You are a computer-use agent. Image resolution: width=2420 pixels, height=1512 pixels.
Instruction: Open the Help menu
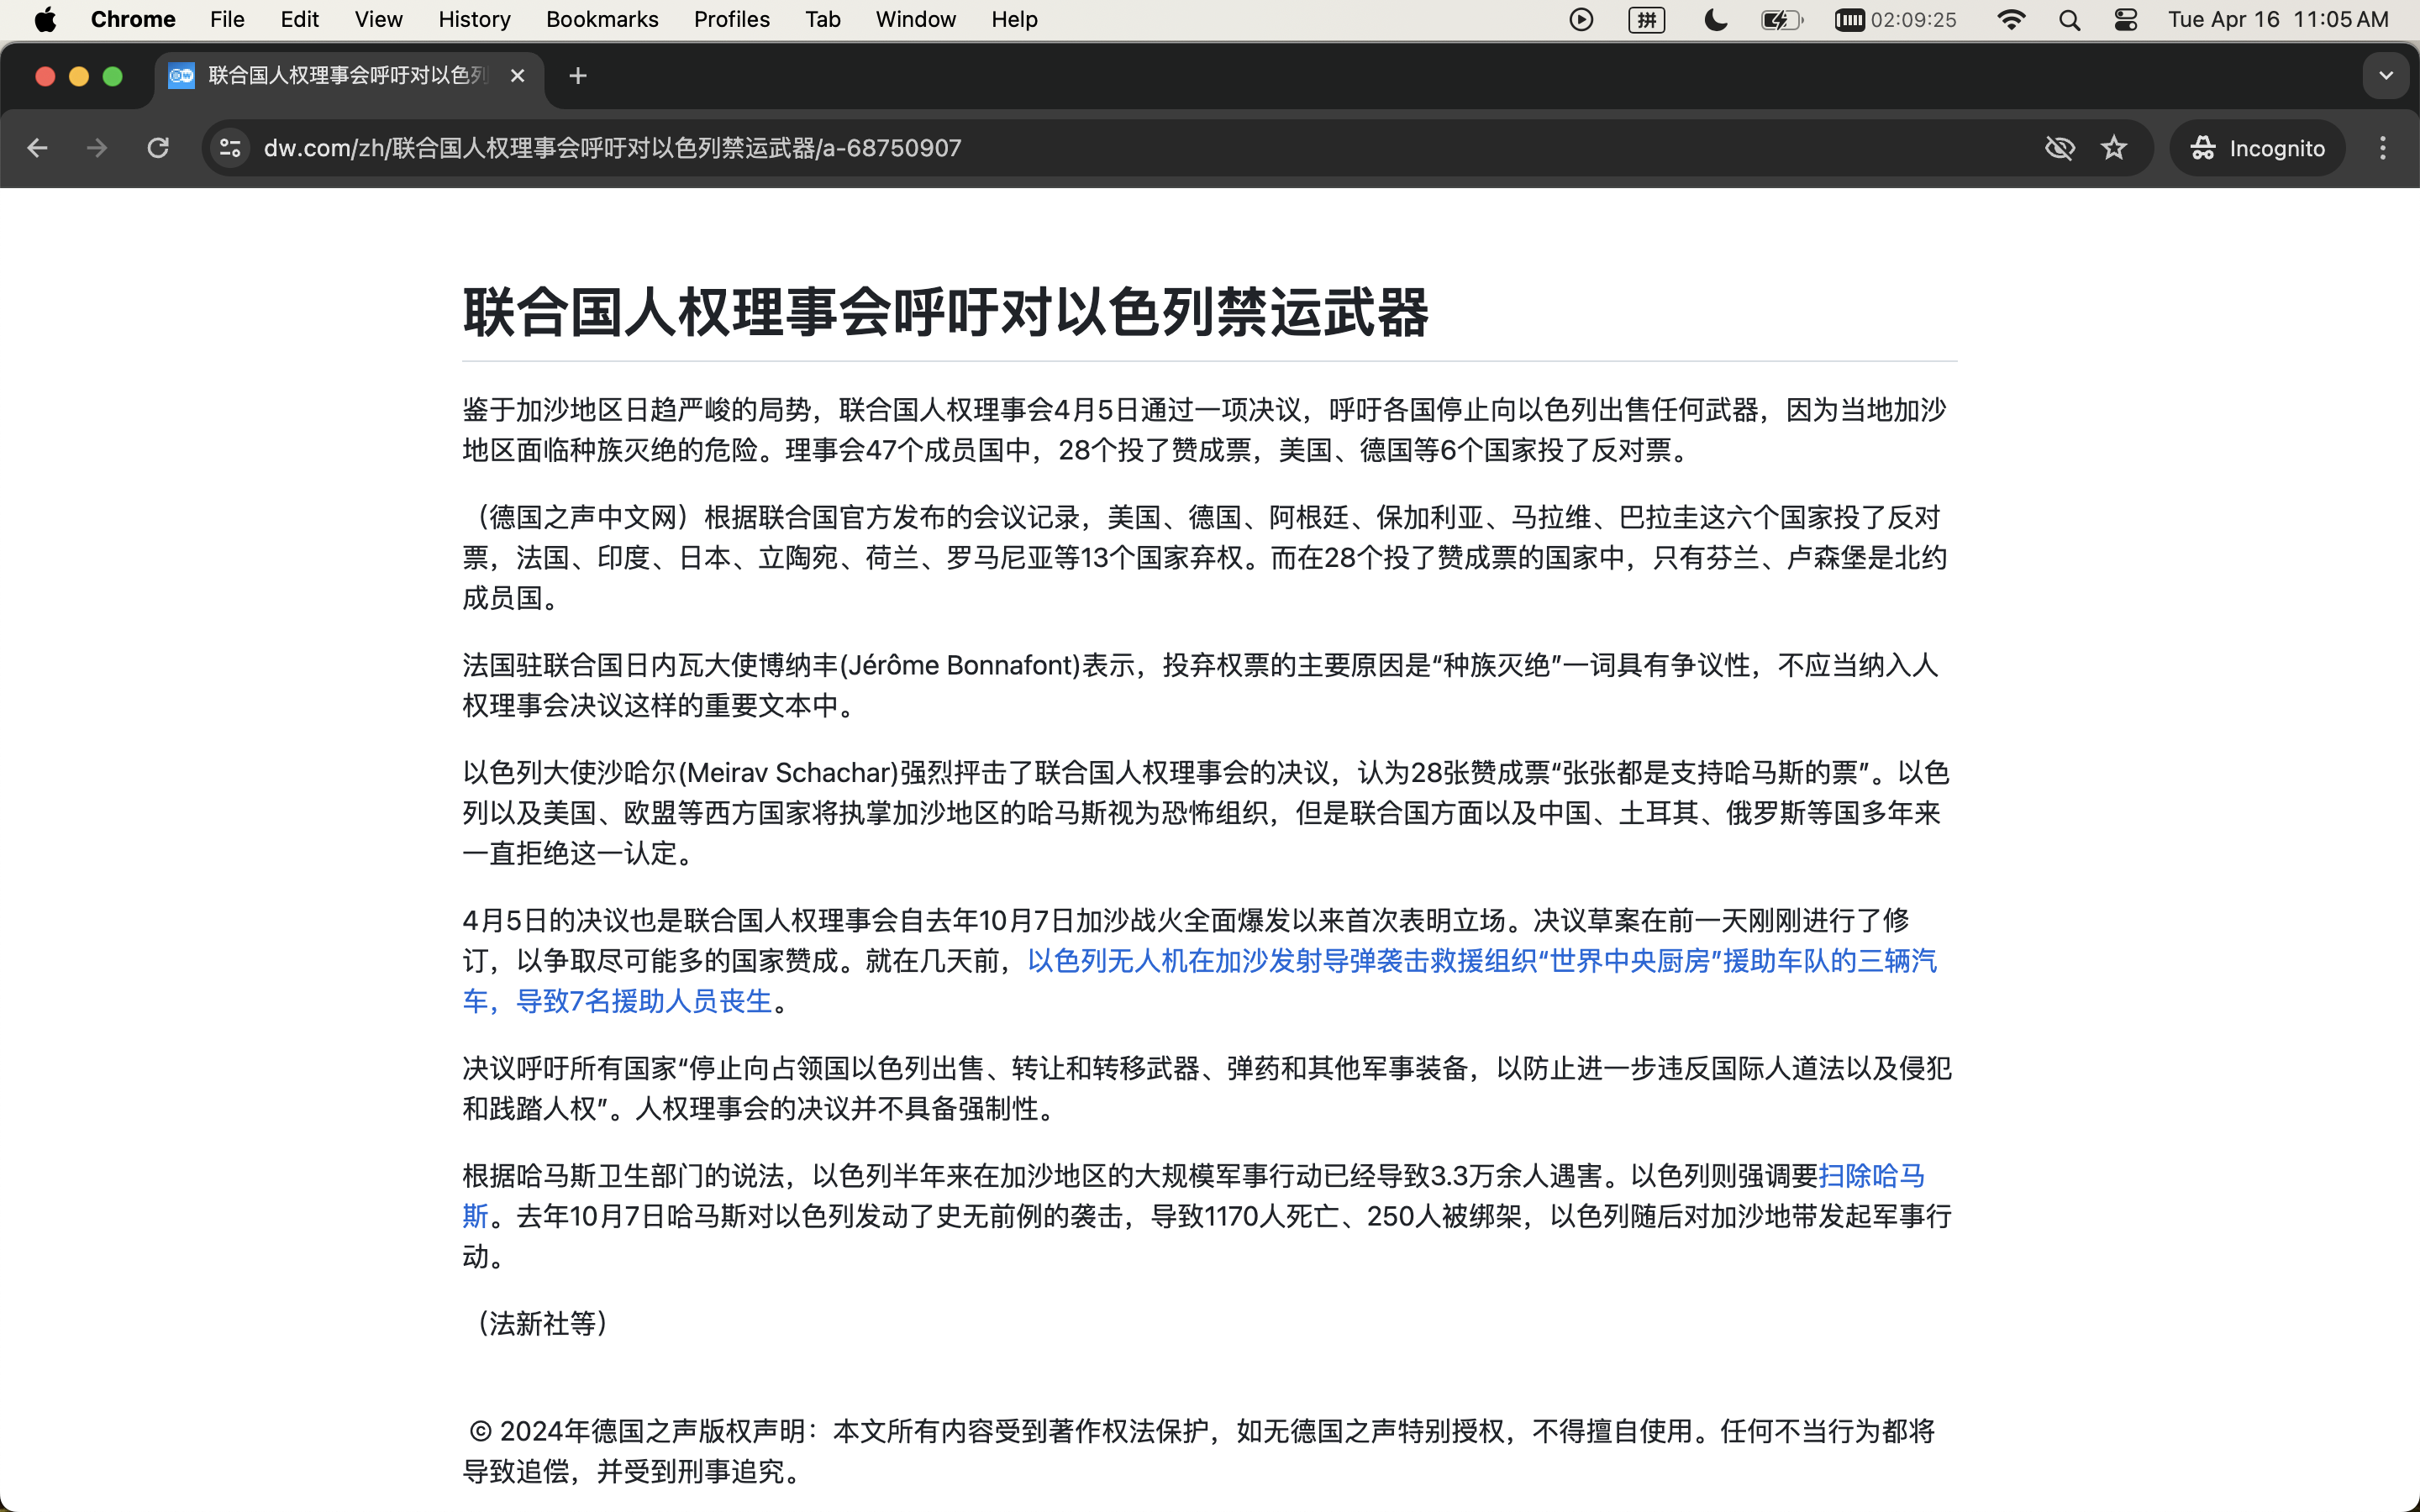tap(1014, 19)
